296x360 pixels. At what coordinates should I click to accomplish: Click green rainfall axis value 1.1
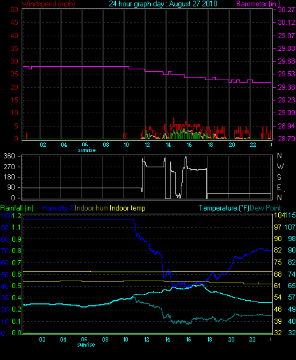click(x=17, y=227)
